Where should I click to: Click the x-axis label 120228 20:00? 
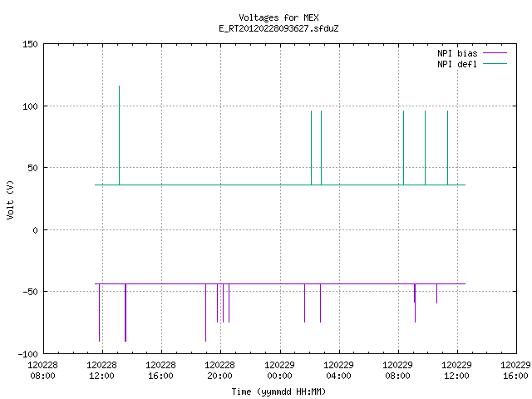pos(219,371)
